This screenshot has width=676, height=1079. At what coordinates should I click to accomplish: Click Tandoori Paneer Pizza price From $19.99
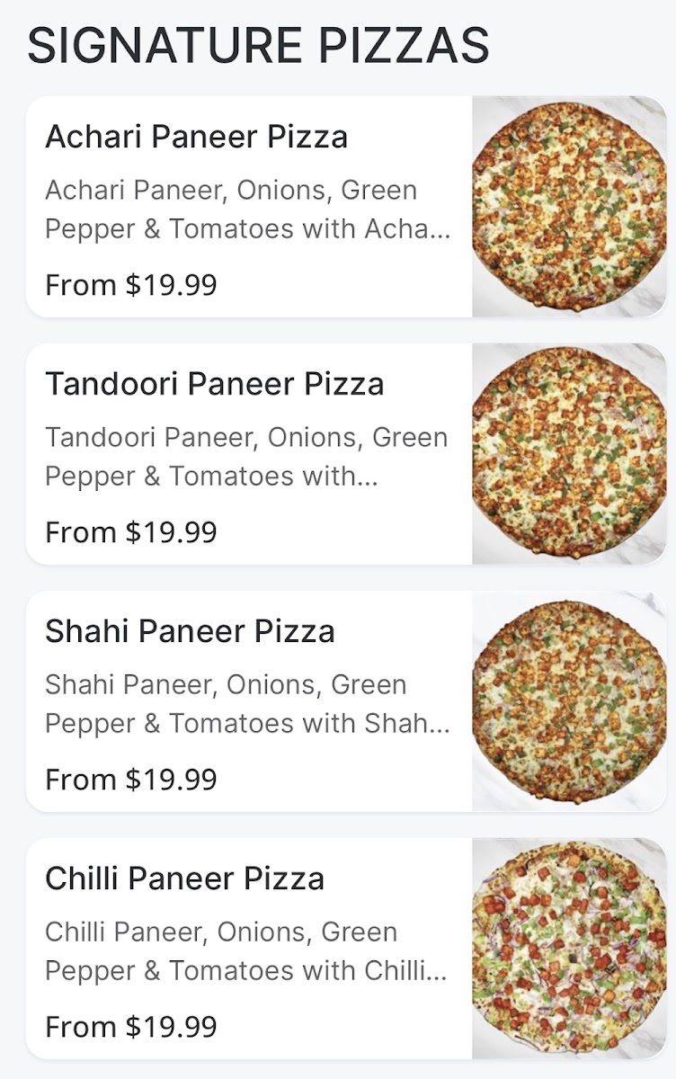(x=131, y=532)
